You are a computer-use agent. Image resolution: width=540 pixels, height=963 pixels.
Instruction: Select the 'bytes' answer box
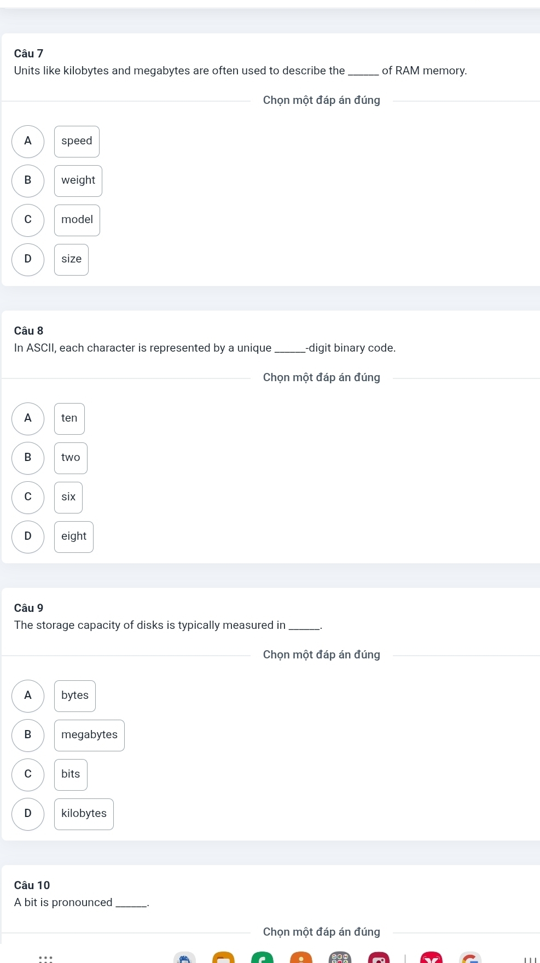[x=75, y=696]
